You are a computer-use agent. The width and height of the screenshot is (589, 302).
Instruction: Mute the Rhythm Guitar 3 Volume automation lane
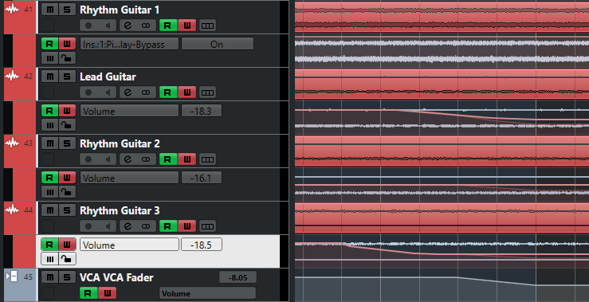click(49, 259)
